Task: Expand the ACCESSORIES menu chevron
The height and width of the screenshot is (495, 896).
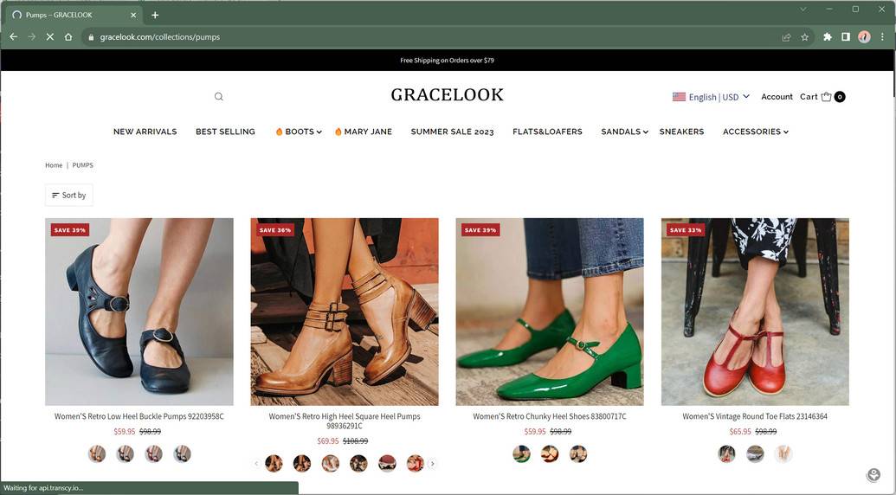Action: [786, 132]
